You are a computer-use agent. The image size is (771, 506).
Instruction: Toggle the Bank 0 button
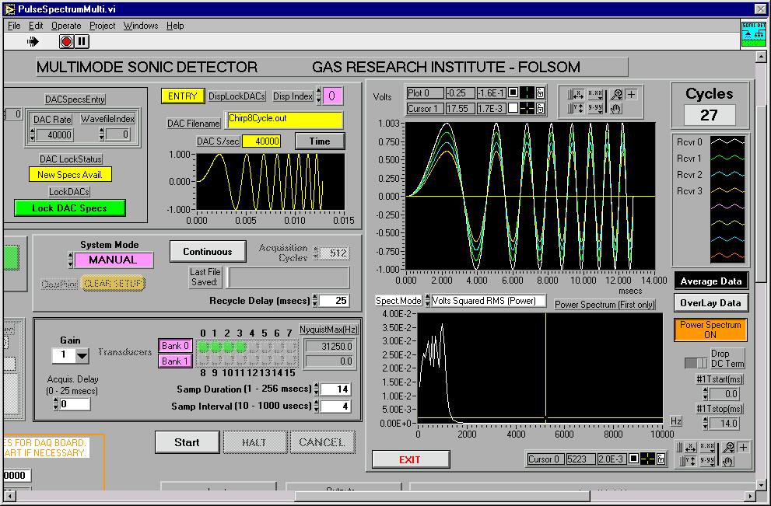(x=175, y=346)
